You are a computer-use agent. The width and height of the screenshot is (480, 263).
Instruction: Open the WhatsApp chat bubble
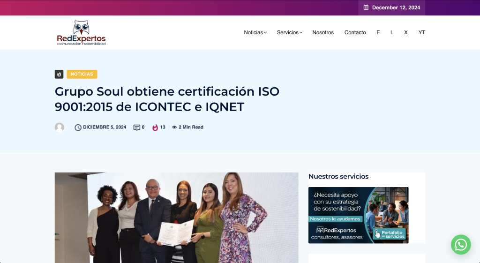pos(461,245)
